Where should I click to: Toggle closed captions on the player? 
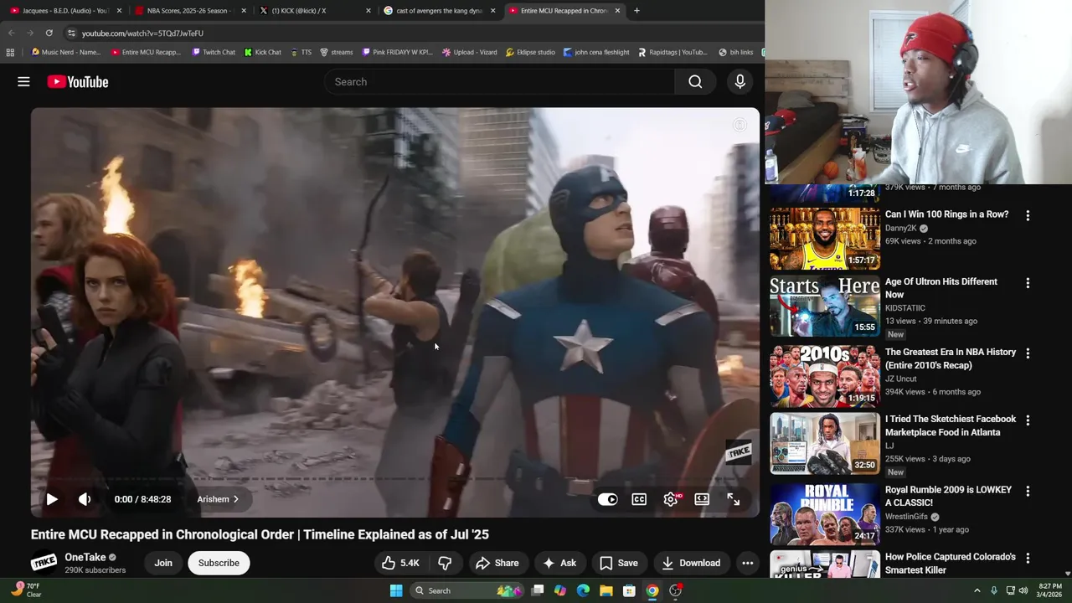click(639, 499)
